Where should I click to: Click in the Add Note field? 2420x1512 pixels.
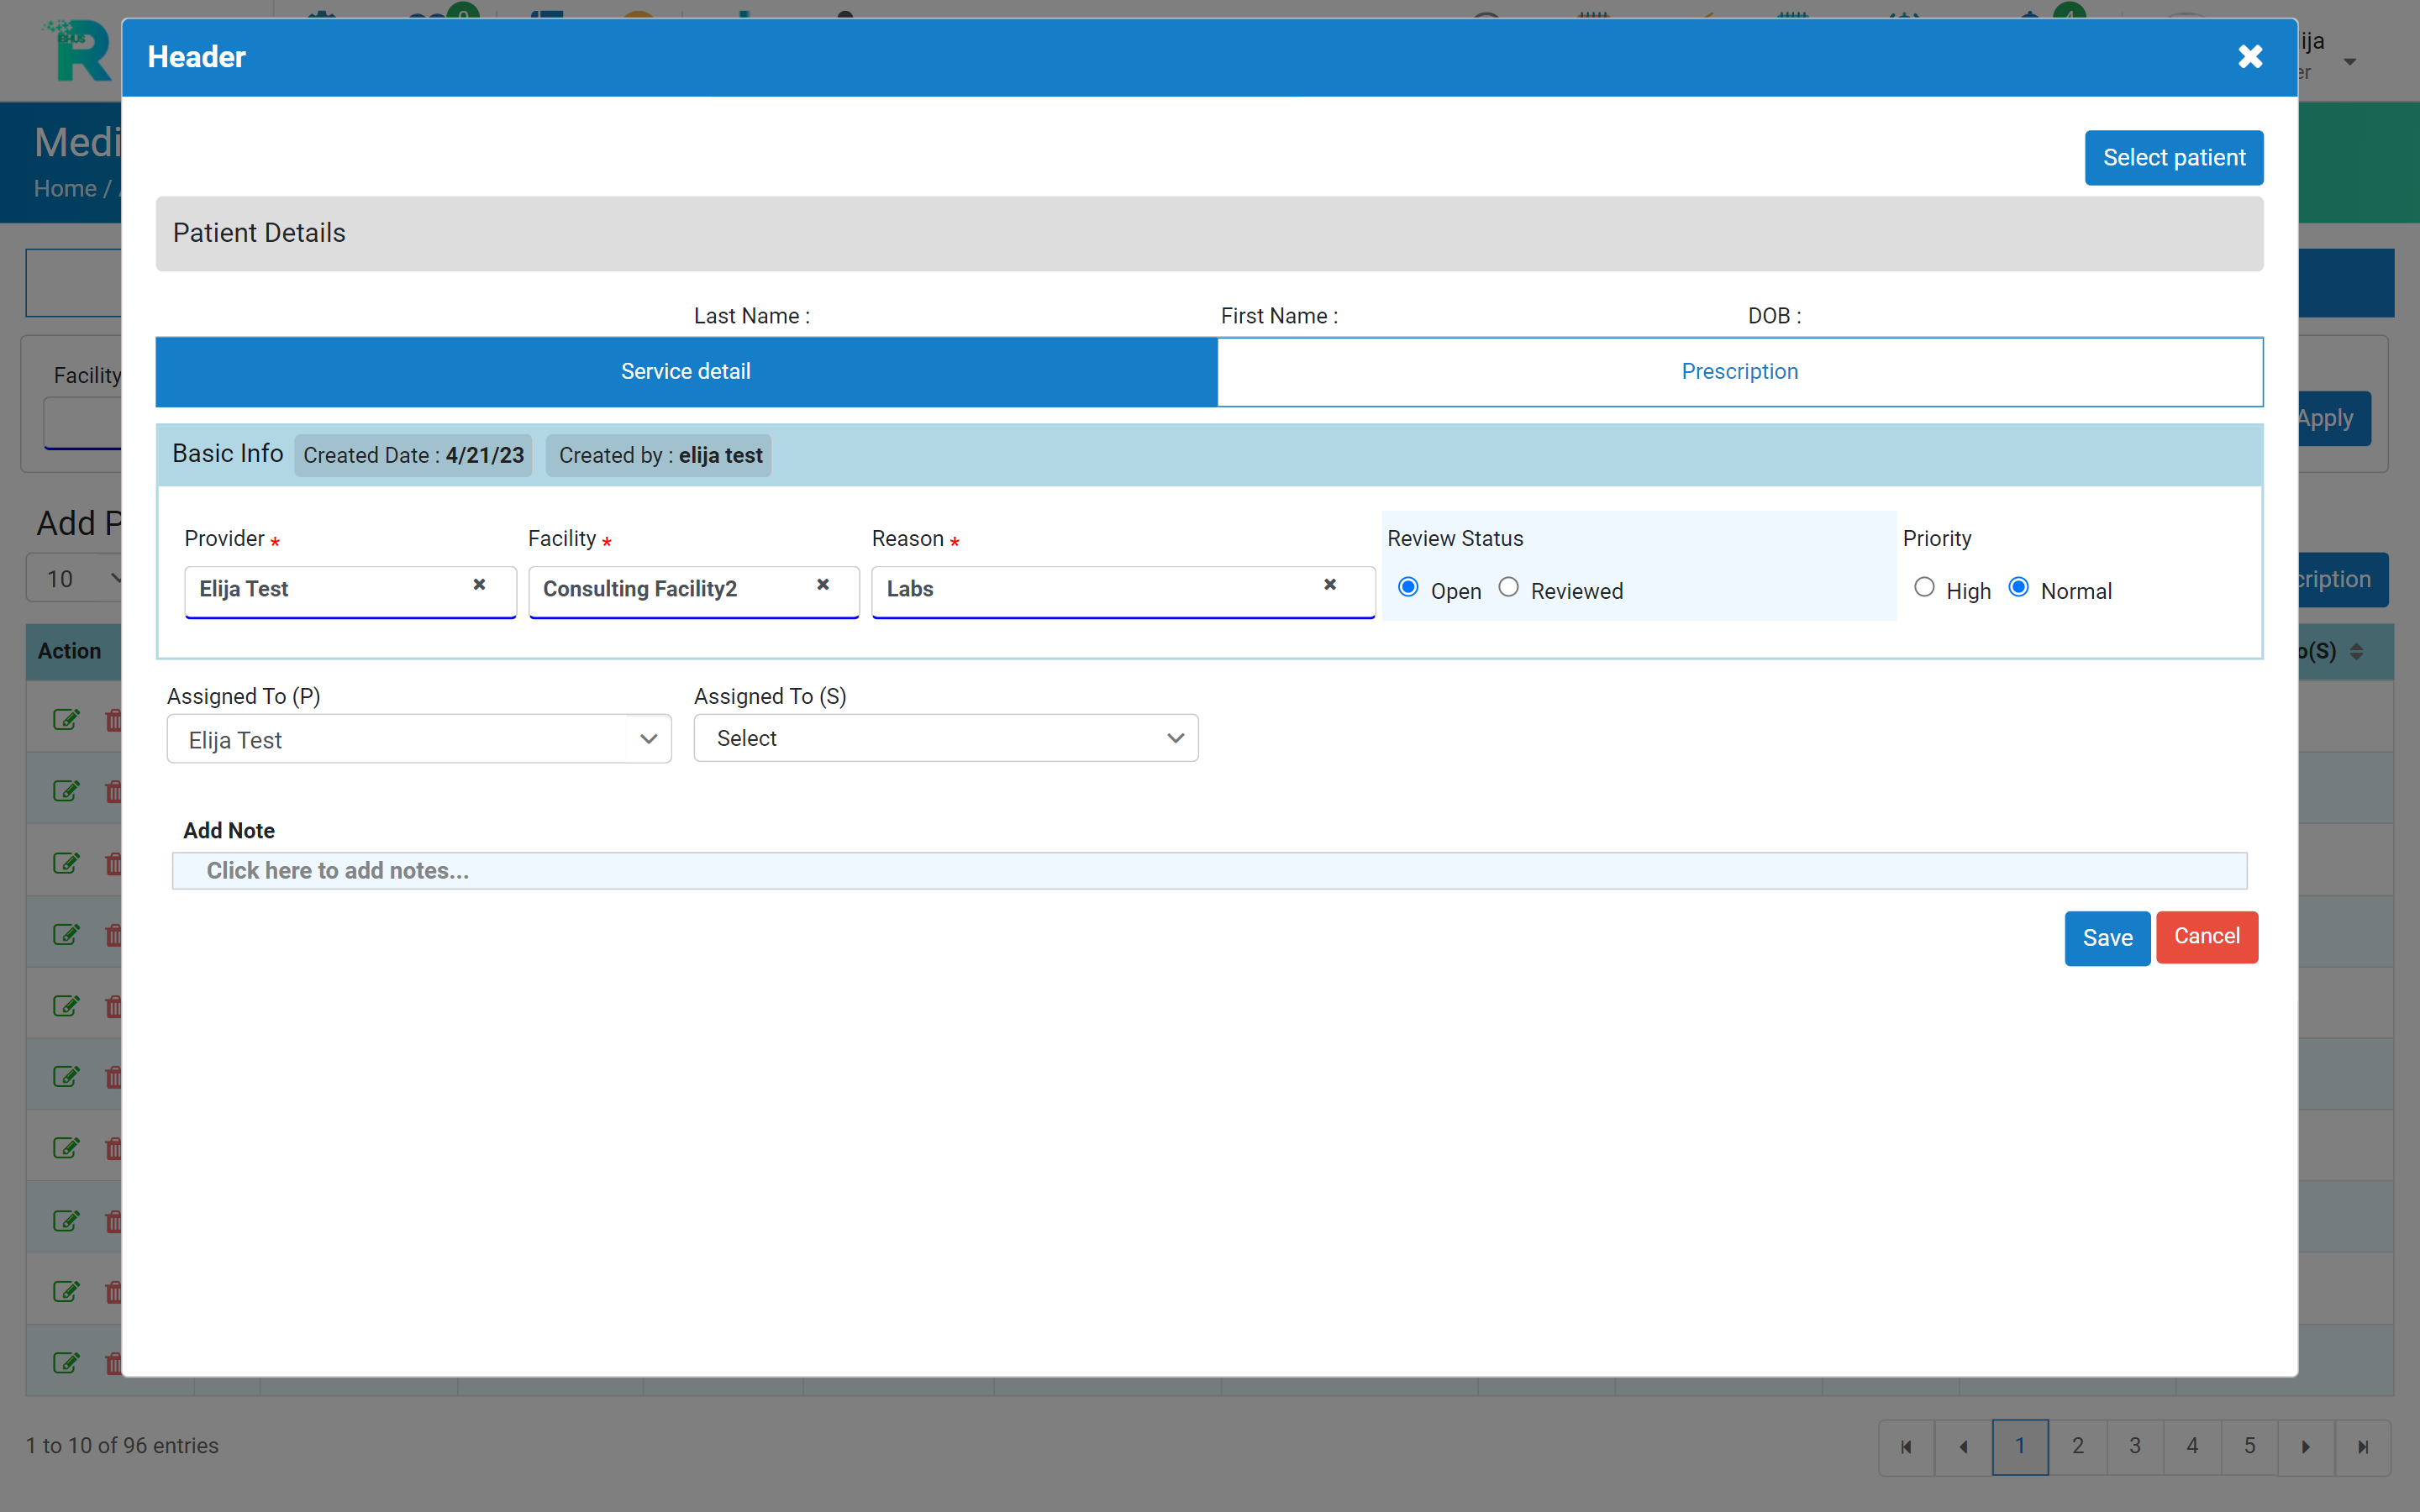point(1208,870)
